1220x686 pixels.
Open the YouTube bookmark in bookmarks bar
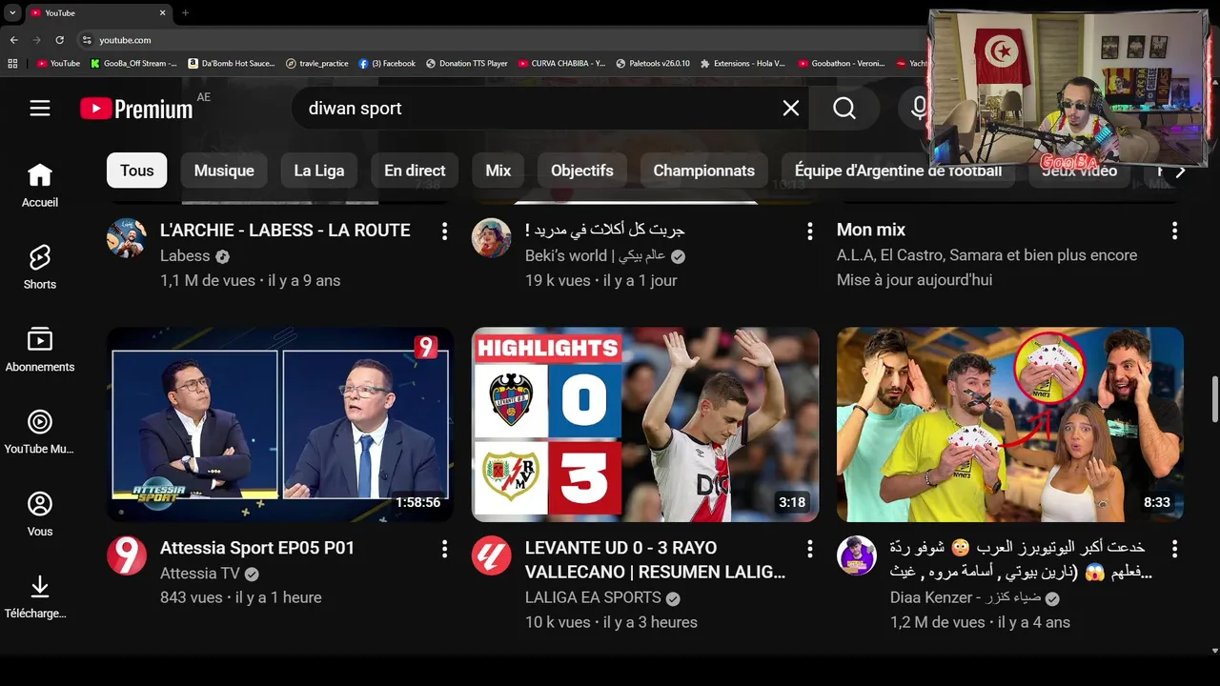58,64
